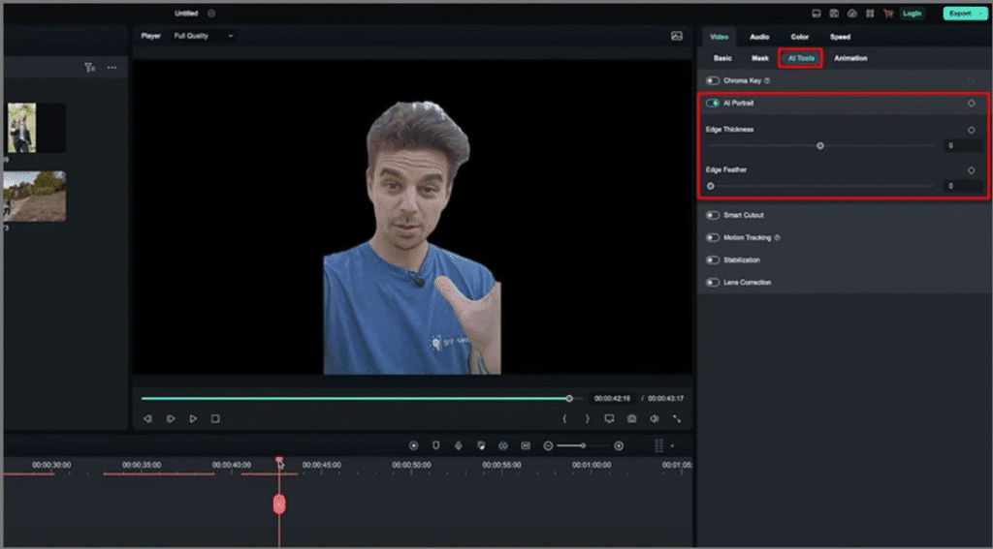
Task: Open the track view options dropdown arrow
Action: pos(672,446)
